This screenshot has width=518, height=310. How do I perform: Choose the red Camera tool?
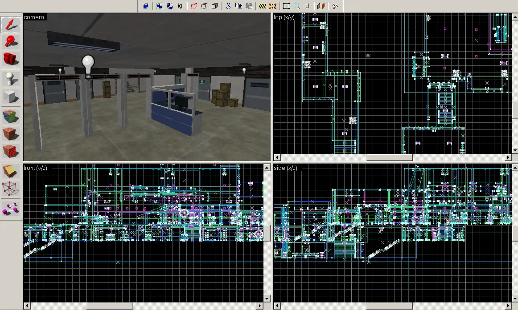point(11,59)
